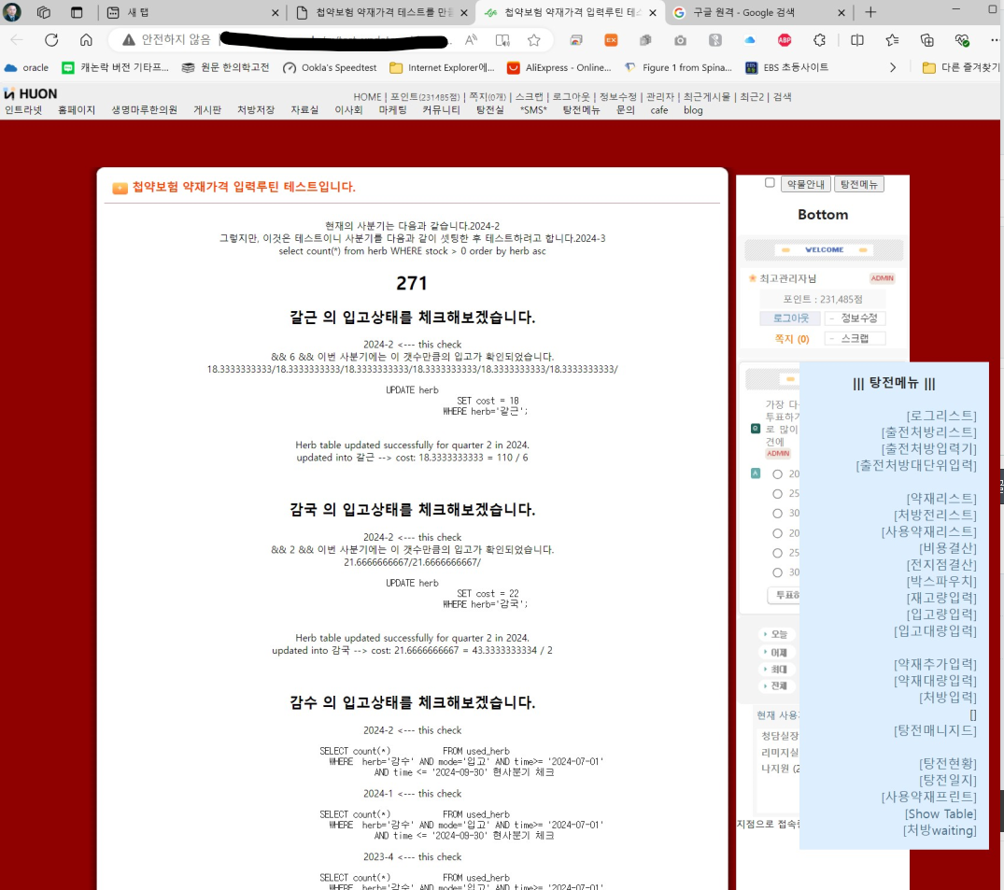
Task: Open [탕전현황] in 탕전메뉴 panel
Action: click(x=948, y=764)
